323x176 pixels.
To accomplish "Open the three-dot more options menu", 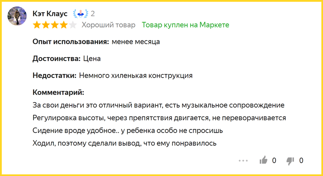I will coord(243,160).
